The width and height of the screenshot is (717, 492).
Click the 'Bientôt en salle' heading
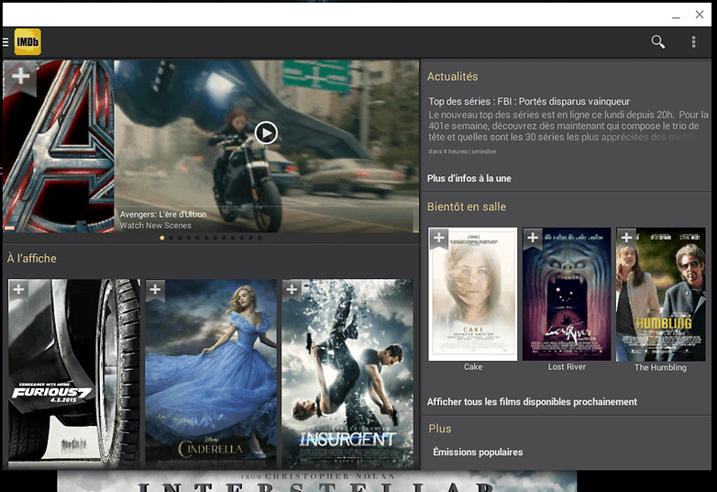pyautogui.click(x=467, y=207)
